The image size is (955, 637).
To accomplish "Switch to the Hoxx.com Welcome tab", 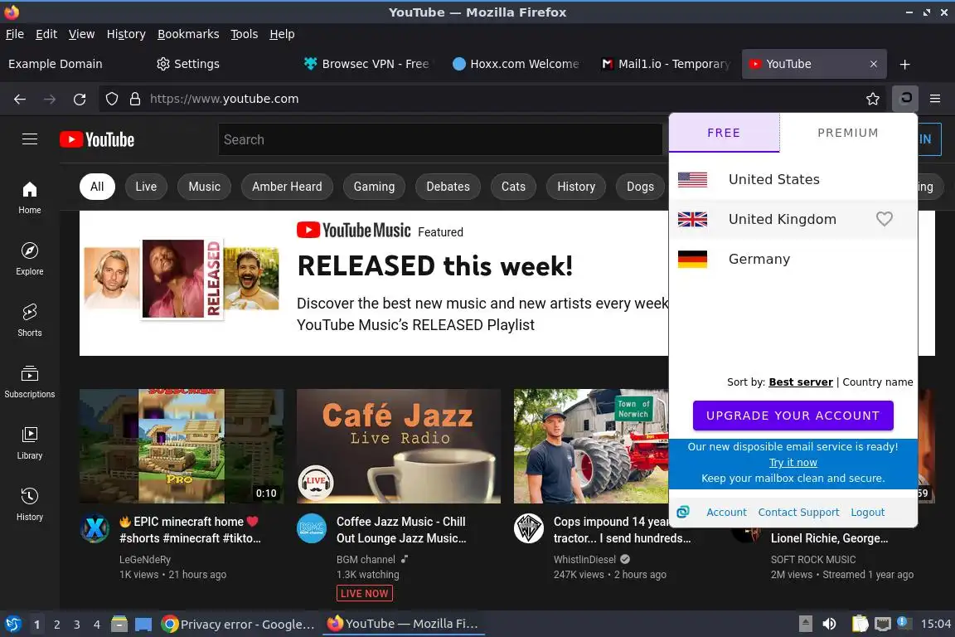I will (516, 64).
